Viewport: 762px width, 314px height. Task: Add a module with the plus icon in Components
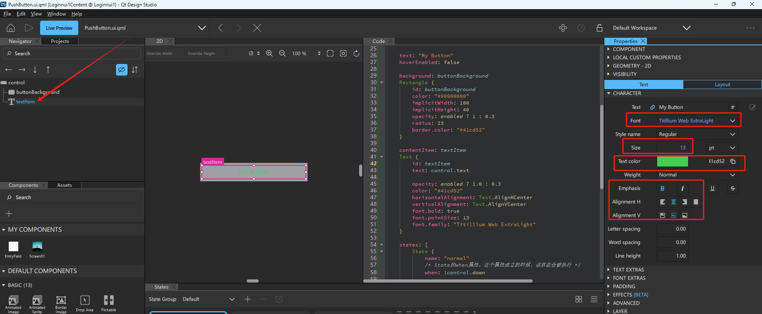[9, 214]
